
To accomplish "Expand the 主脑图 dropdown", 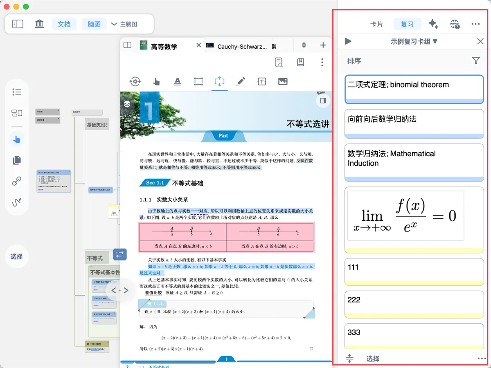I will pos(124,24).
